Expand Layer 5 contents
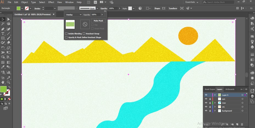The height and width of the screenshot is (128, 255). point(215,95)
